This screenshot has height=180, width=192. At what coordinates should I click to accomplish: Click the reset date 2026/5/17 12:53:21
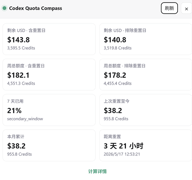click(x=122, y=154)
